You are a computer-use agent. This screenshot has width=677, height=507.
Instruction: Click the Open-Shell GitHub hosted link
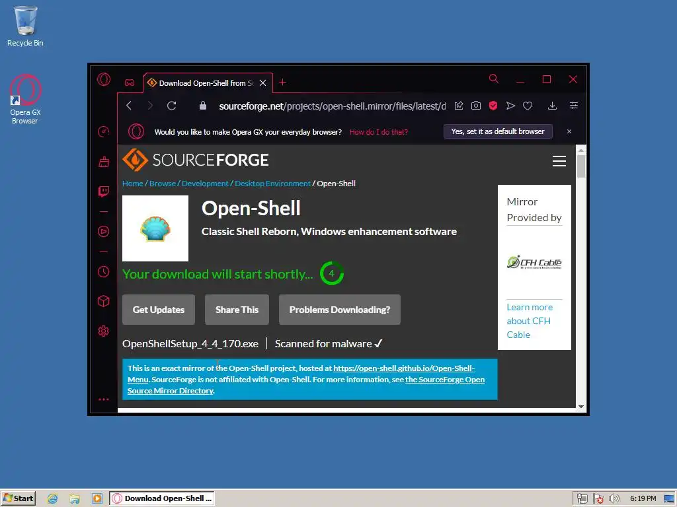(404, 368)
